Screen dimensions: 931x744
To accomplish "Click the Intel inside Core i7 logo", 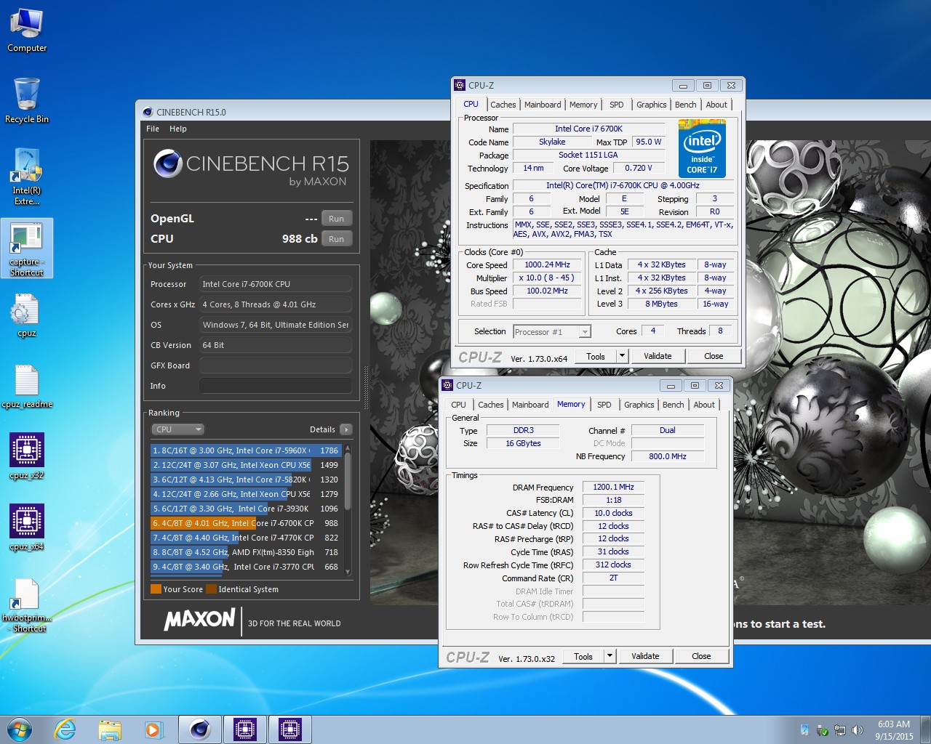I will click(x=701, y=149).
